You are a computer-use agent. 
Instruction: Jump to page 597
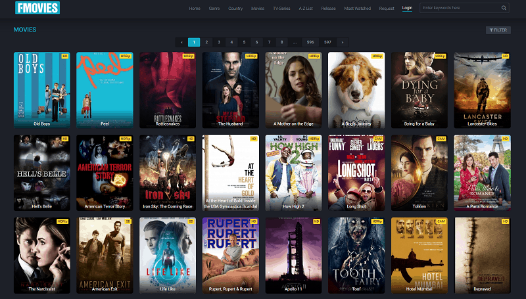click(x=327, y=42)
